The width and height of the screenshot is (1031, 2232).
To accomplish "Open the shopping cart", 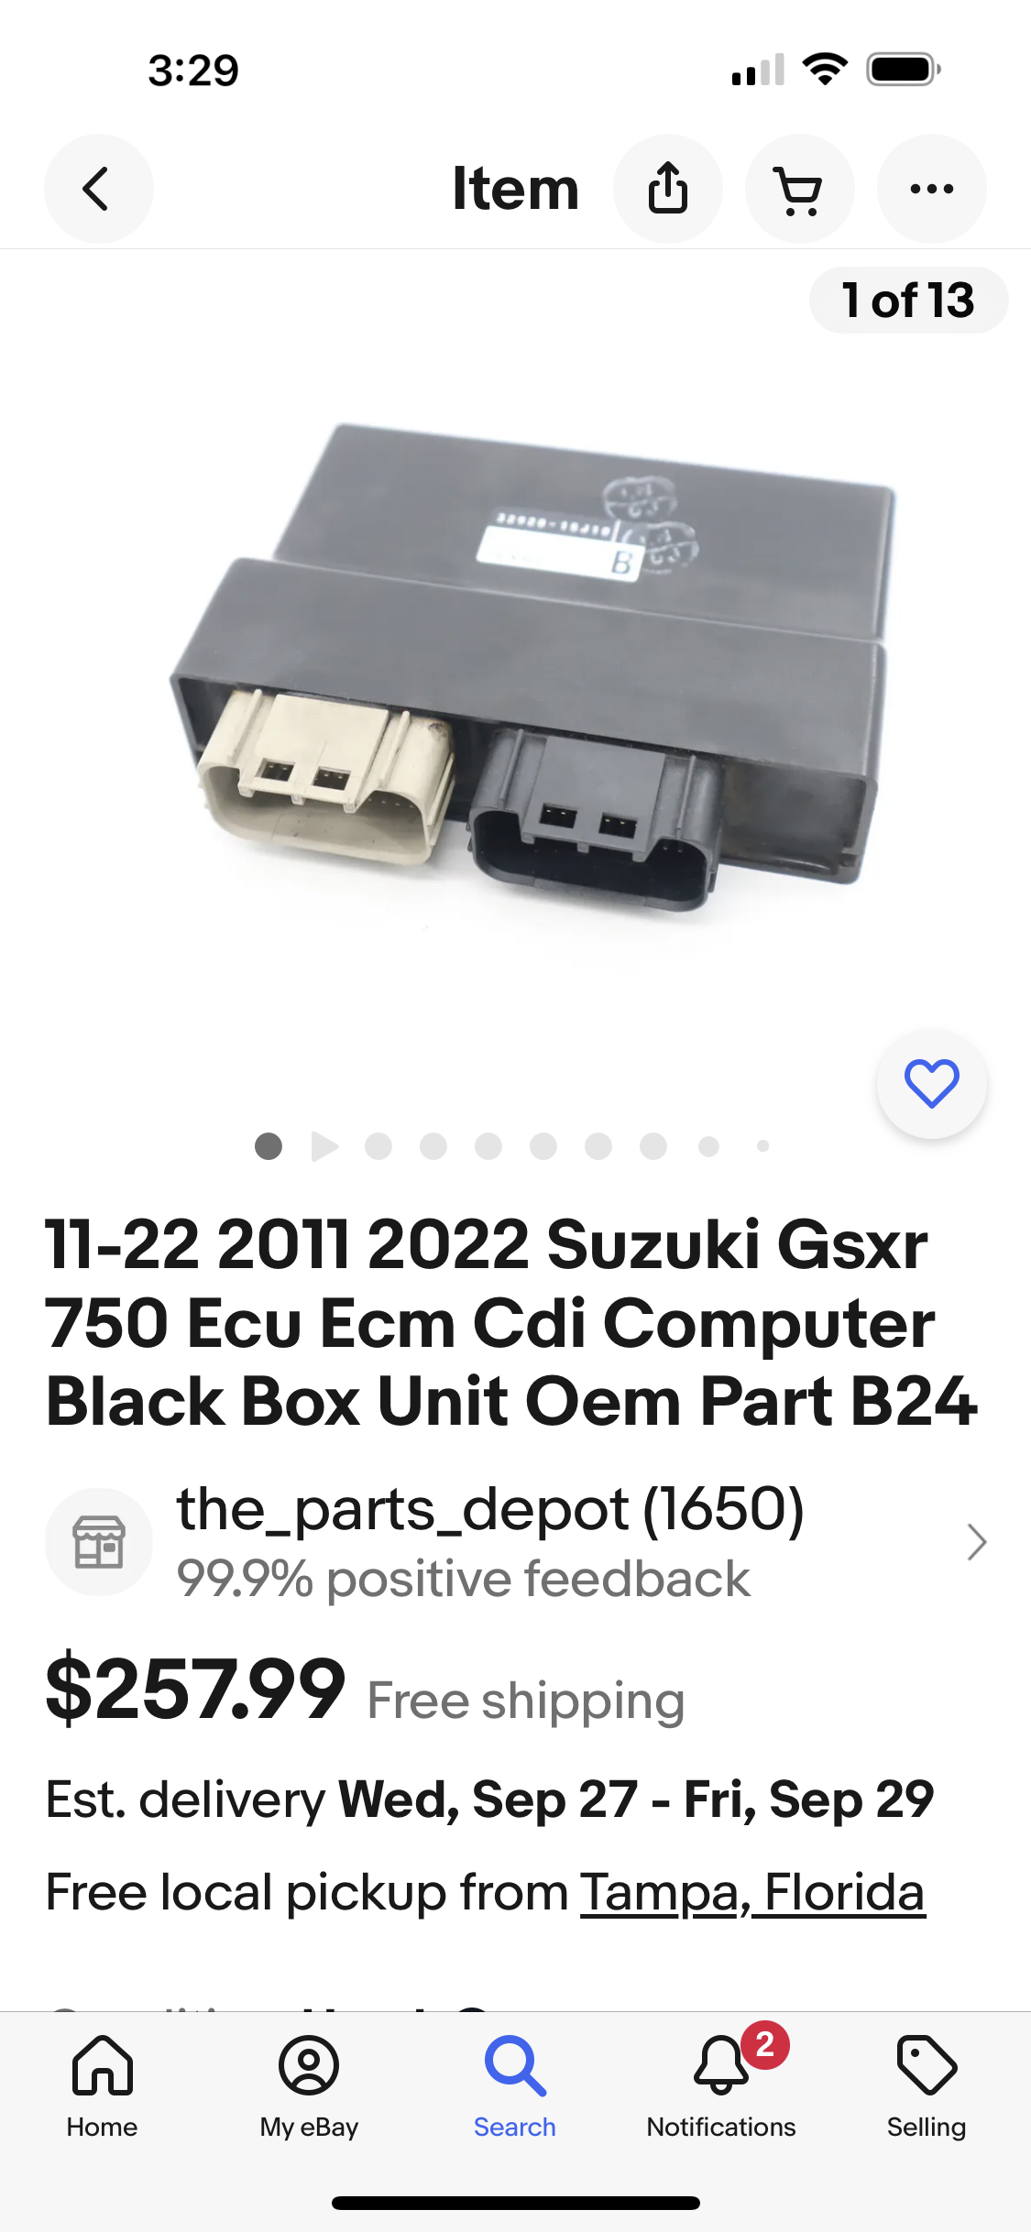I will tap(800, 189).
